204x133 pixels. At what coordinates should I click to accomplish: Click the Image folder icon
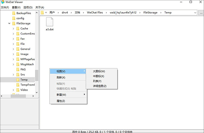click(18, 54)
